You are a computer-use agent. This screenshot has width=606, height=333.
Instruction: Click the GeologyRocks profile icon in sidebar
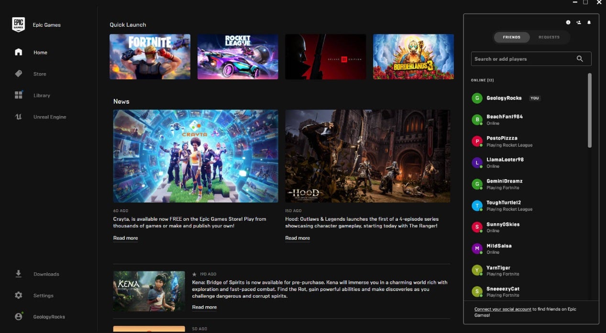[x=18, y=316]
